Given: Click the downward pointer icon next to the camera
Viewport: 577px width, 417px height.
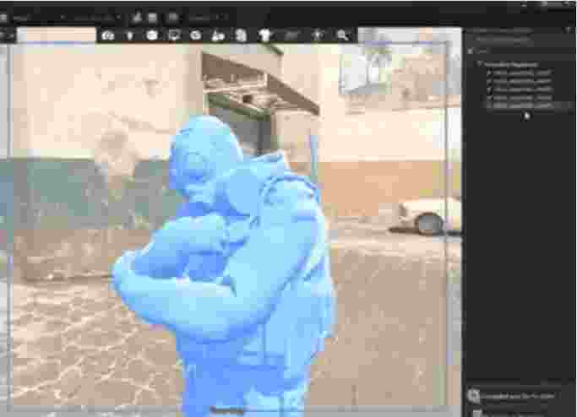Looking at the screenshot, I should (x=129, y=35).
